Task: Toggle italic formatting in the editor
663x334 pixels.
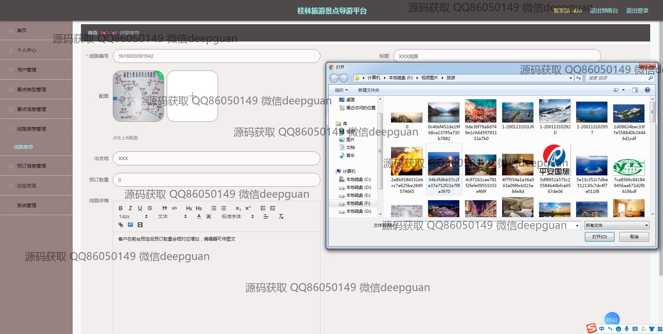Action: pos(130,208)
